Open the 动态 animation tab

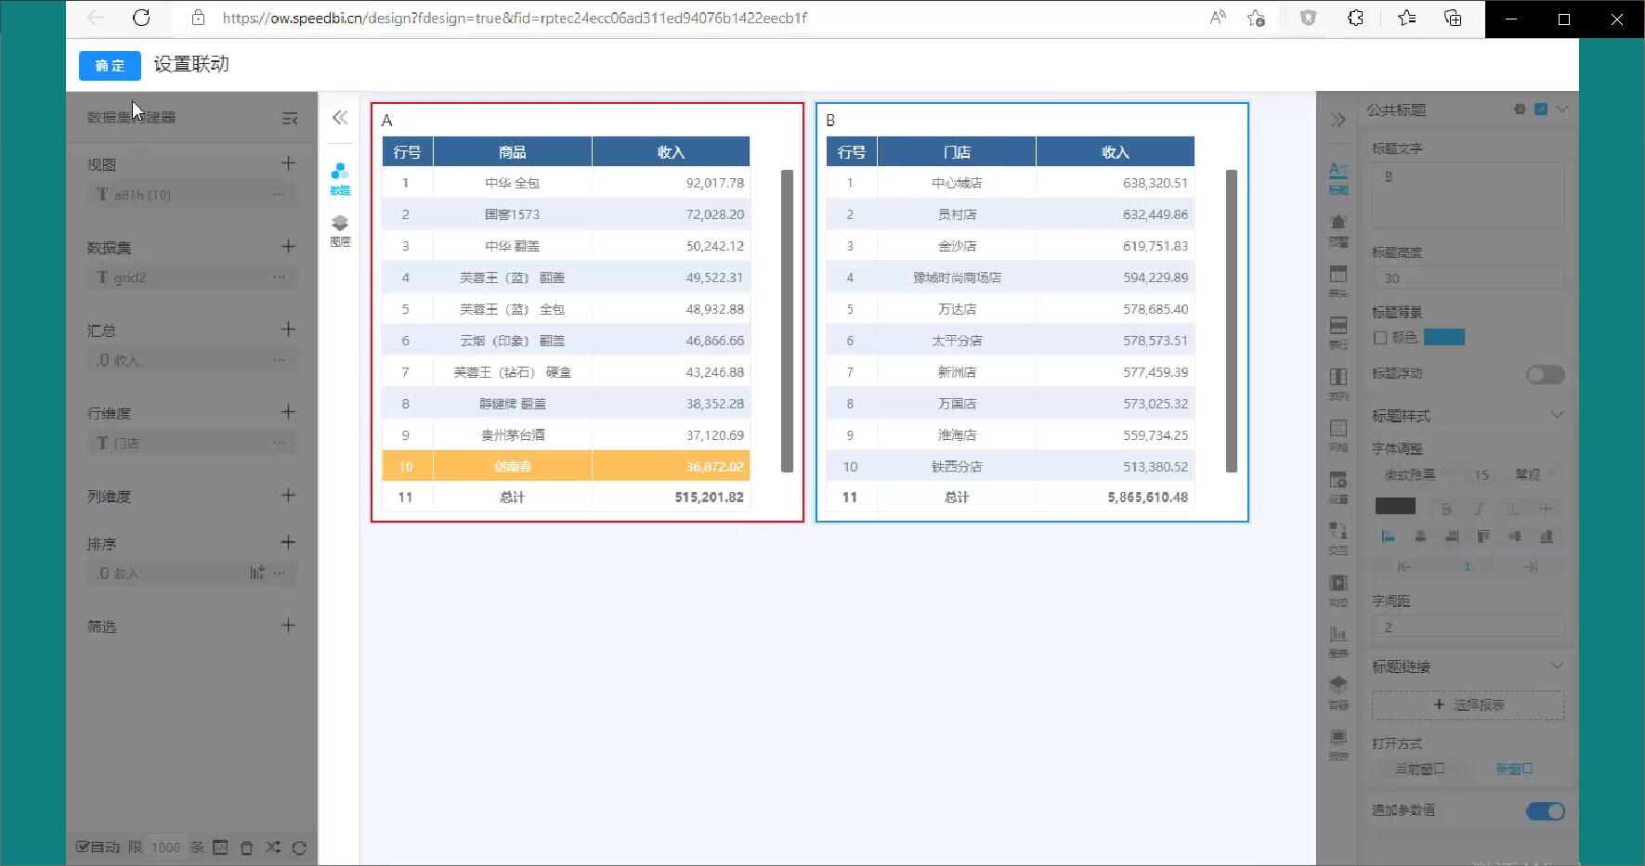point(1338,590)
